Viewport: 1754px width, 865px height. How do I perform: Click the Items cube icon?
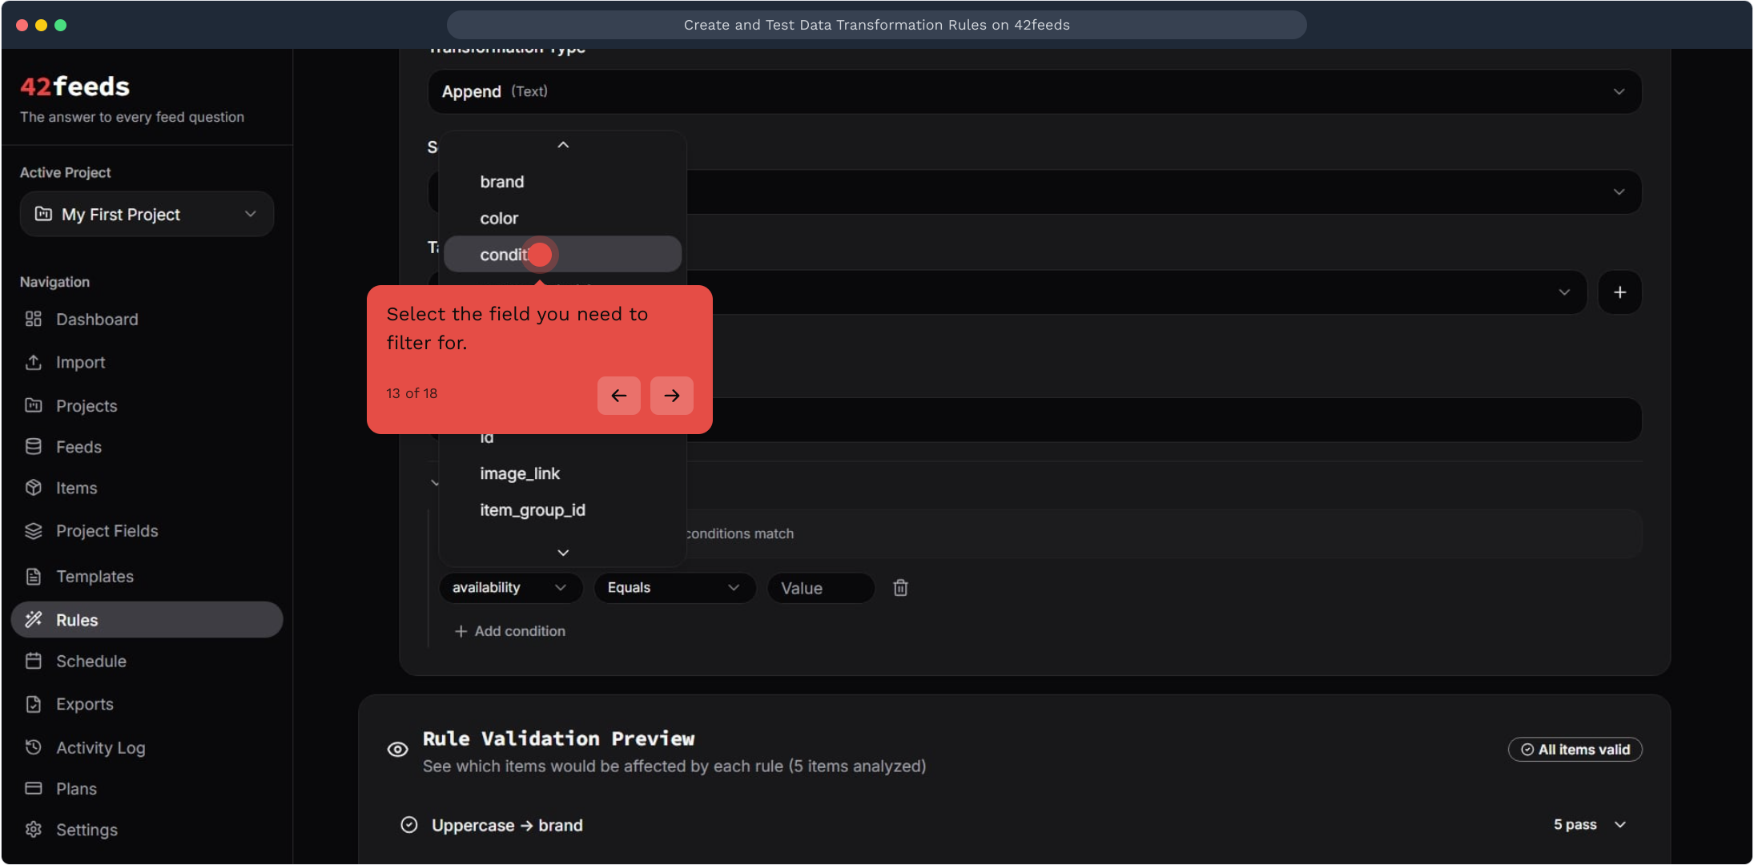(x=33, y=488)
